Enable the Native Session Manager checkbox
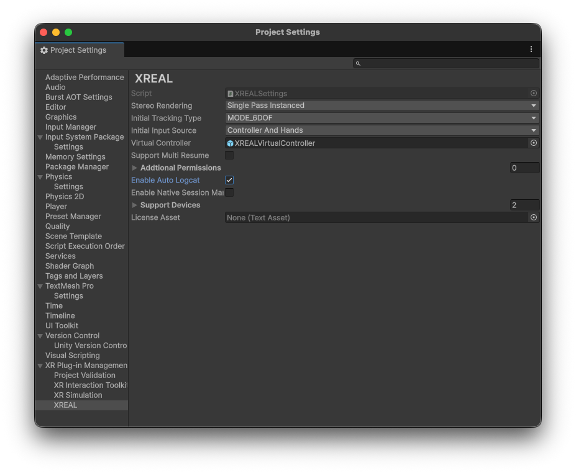 [x=229, y=192]
